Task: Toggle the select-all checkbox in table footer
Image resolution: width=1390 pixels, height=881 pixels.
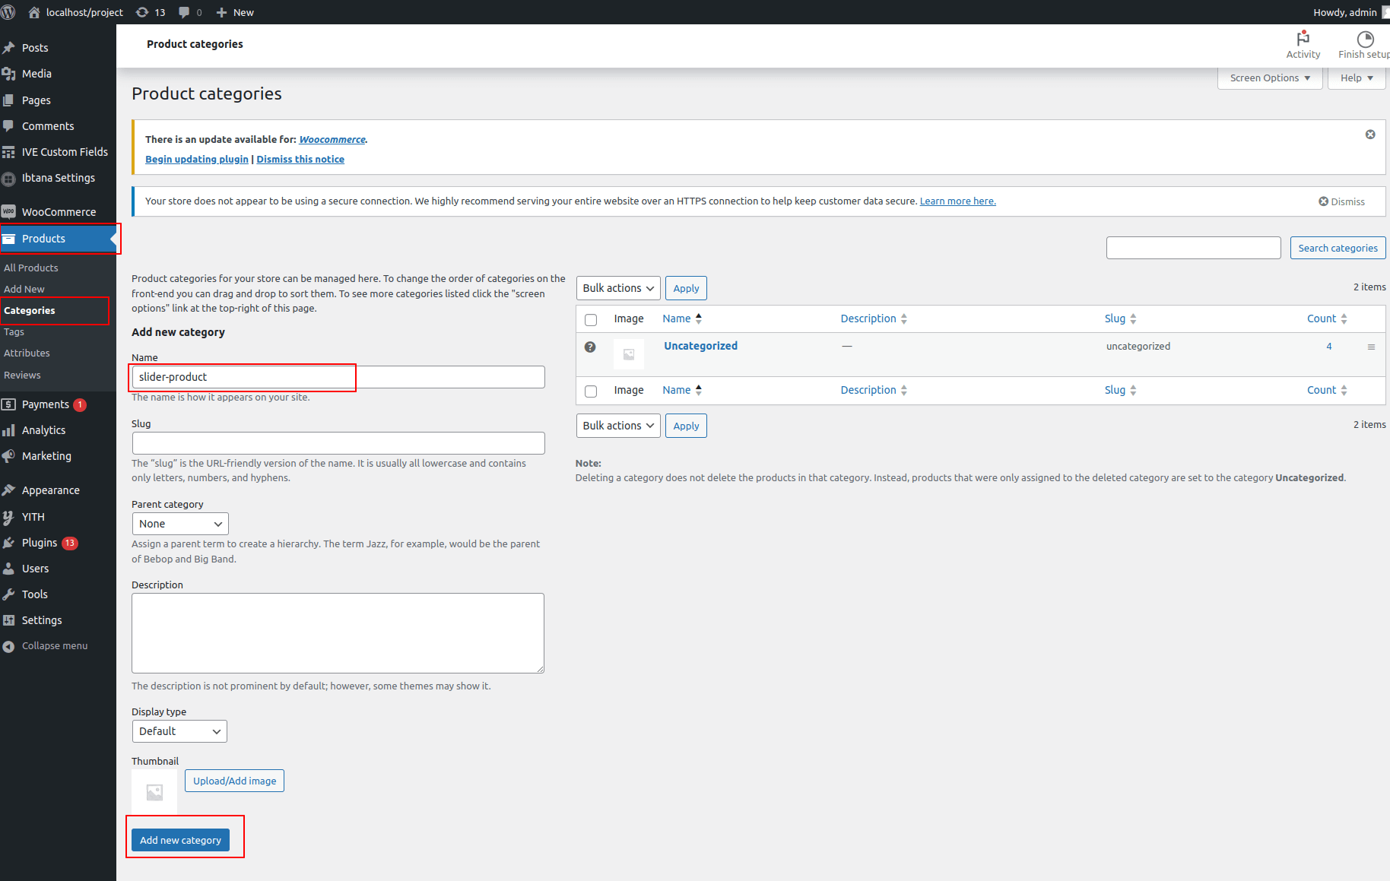Action: [x=591, y=391]
